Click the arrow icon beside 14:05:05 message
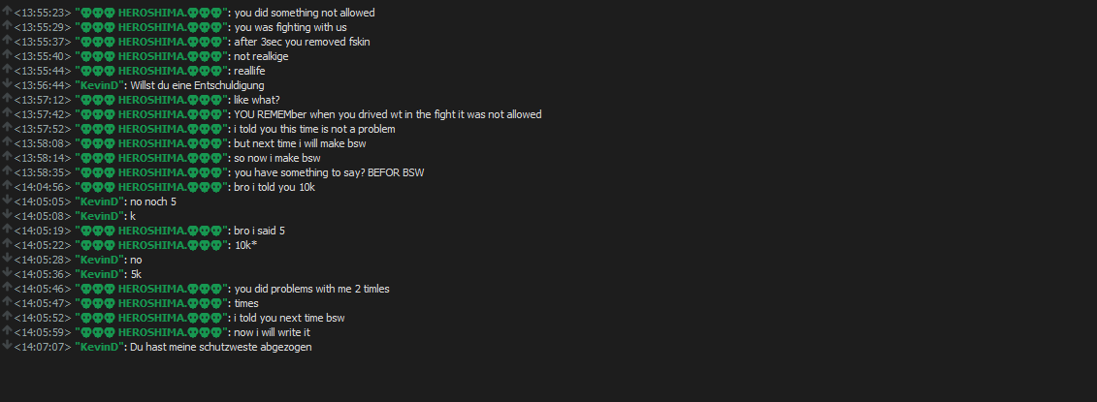This screenshot has width=1097, height=402. (8, 200)
